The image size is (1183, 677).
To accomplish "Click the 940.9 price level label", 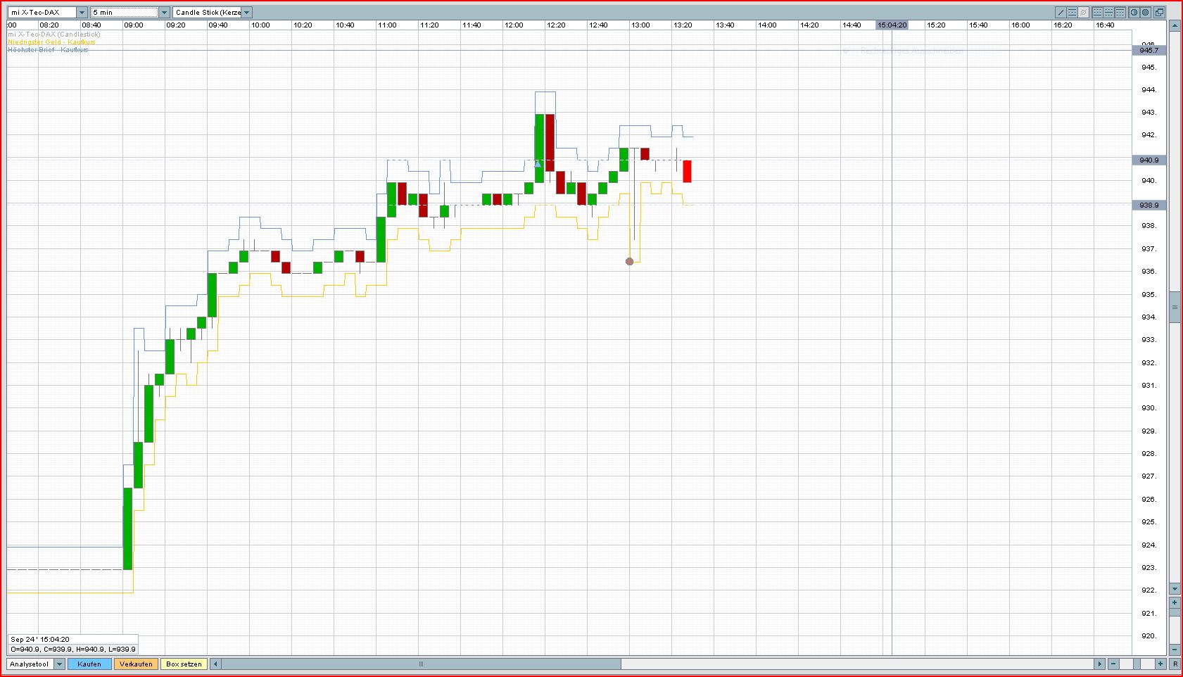I will 1149,160.
